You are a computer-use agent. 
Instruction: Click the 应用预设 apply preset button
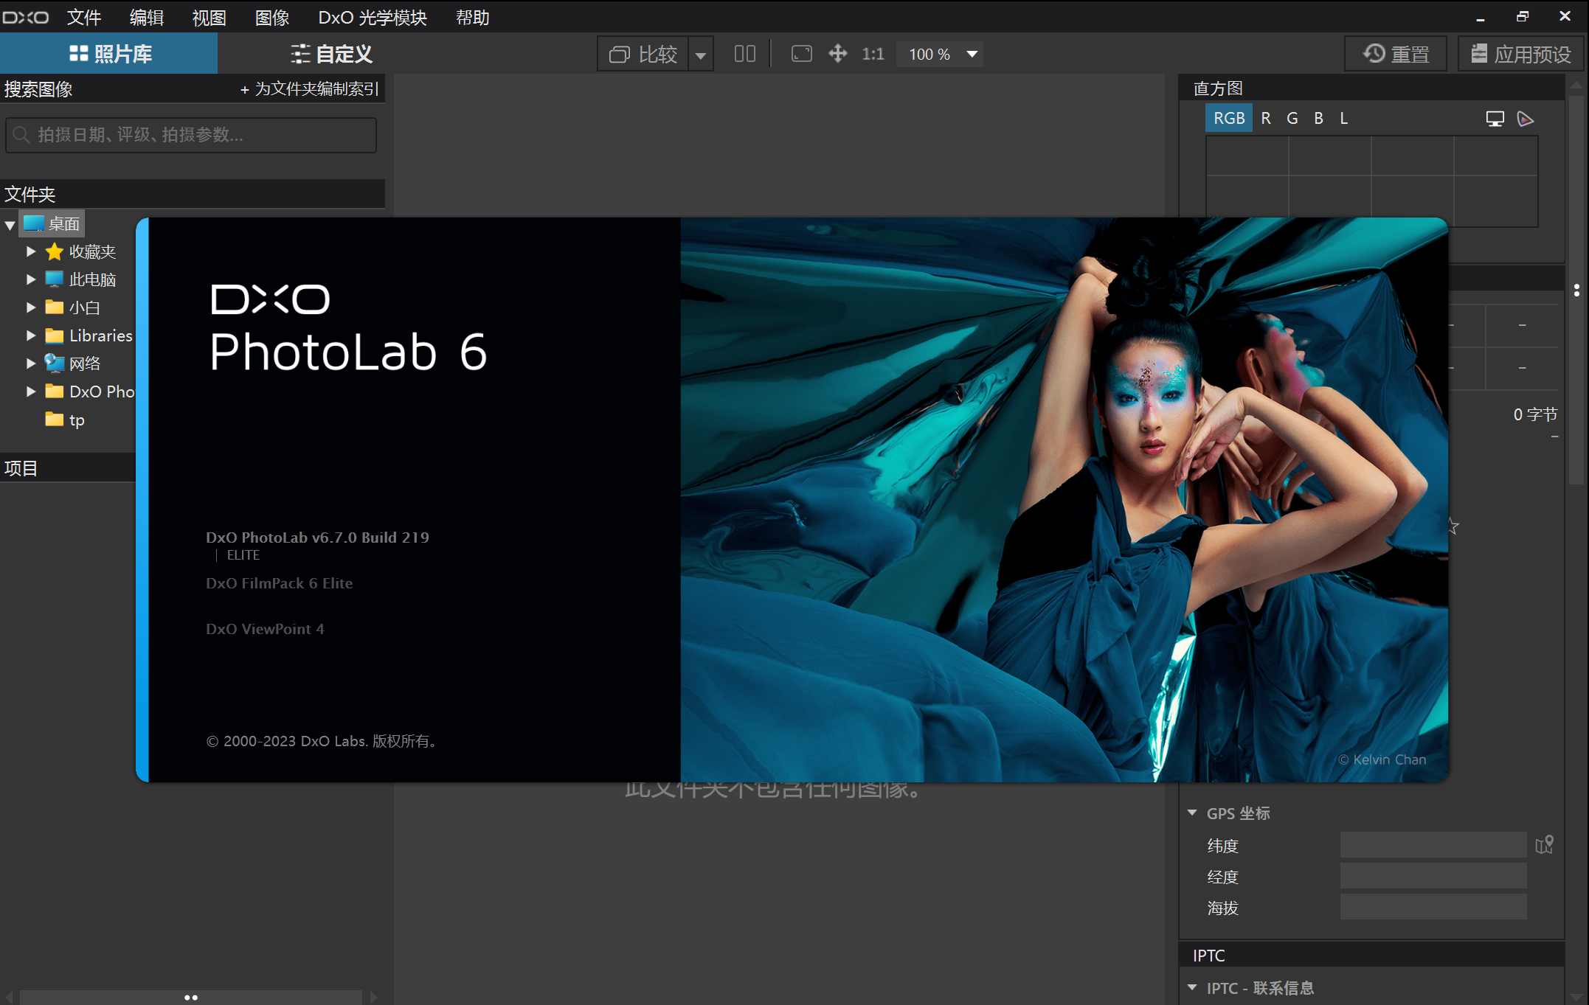(x=1521, y=54)
